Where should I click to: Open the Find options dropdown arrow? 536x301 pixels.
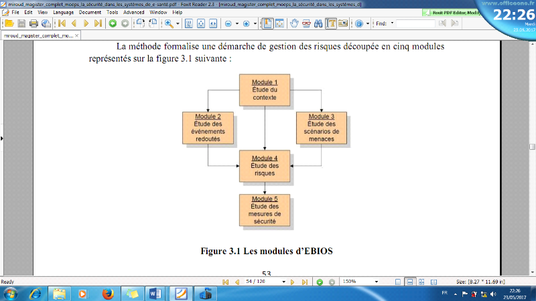392,23
